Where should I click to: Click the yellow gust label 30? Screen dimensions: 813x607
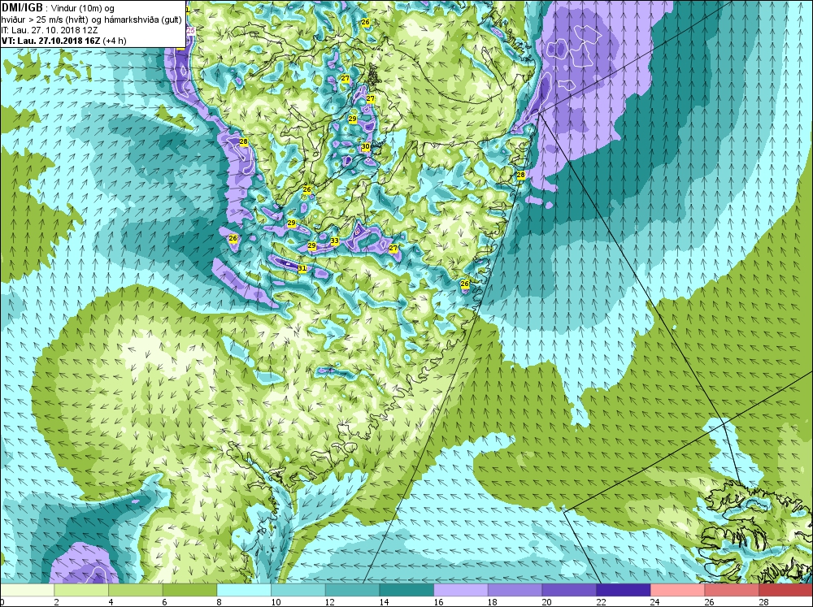tap(366, 147)
